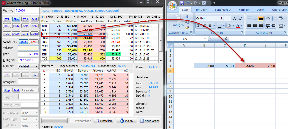Choose Verk as the transaction type

pos(34,42)
